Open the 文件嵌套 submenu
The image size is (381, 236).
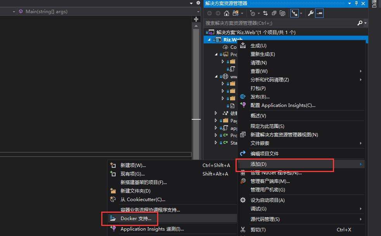point(301,143)
